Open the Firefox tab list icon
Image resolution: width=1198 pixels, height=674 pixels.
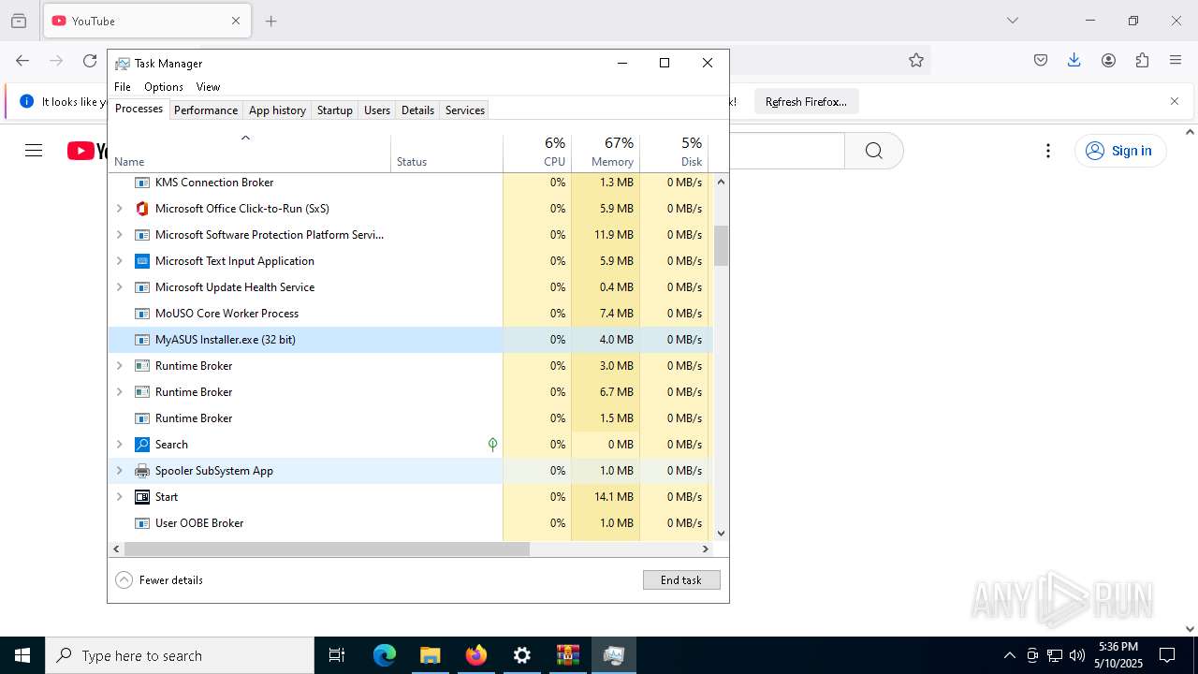coord(19,21)
